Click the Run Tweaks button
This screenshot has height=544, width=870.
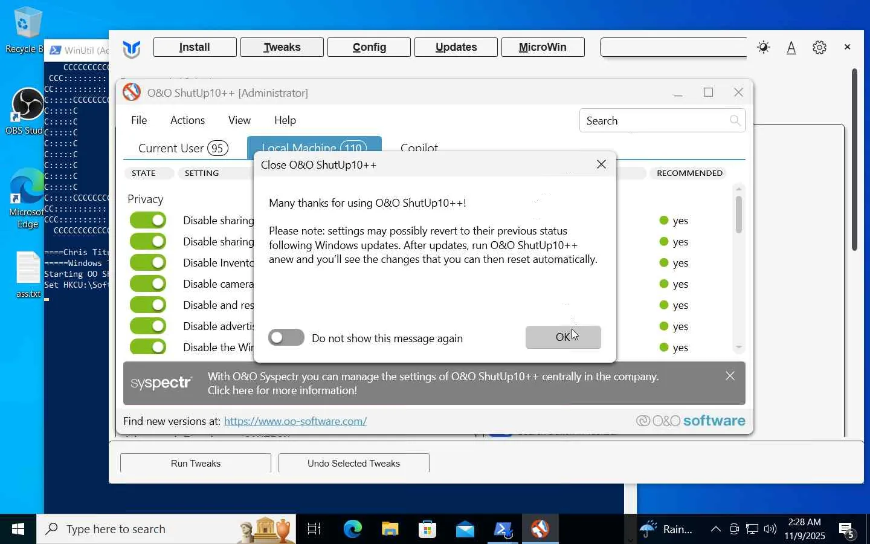[196, 463]
